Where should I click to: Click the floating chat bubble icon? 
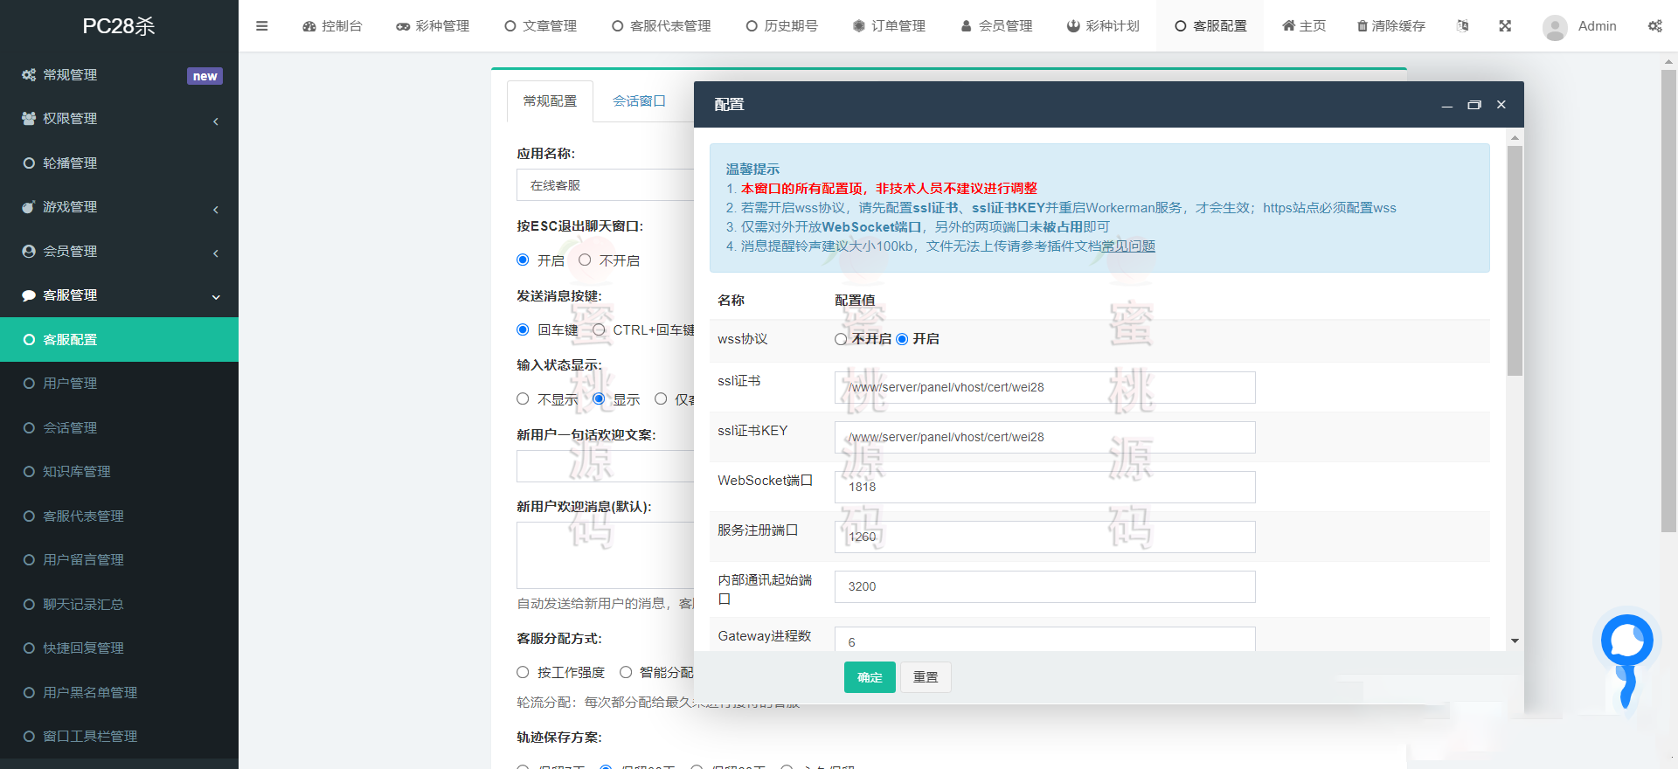[1626, 641]
